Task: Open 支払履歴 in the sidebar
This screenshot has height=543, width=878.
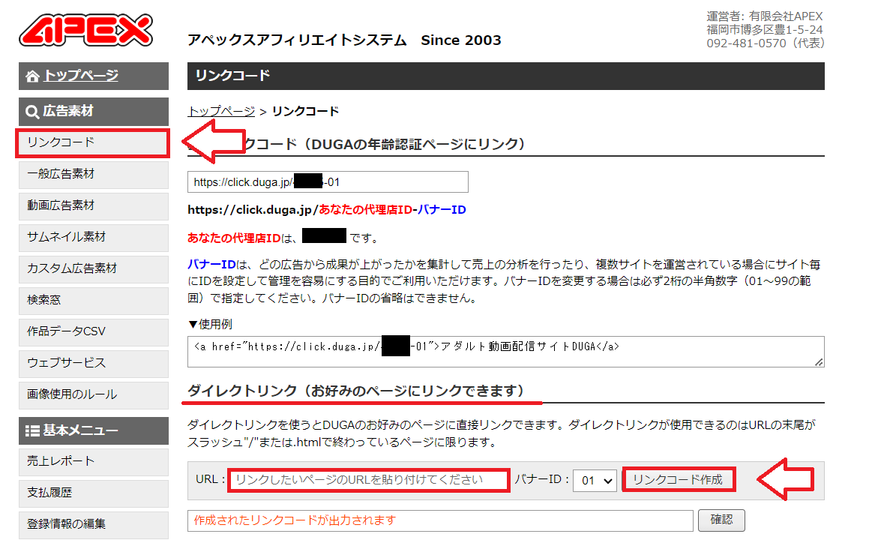Action: [x=94, y=493]
